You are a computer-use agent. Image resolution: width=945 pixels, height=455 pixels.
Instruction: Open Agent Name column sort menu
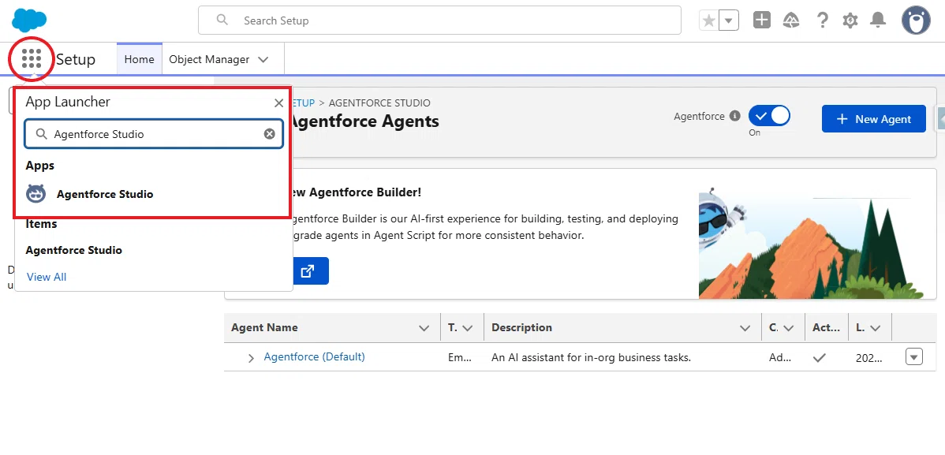424,328
